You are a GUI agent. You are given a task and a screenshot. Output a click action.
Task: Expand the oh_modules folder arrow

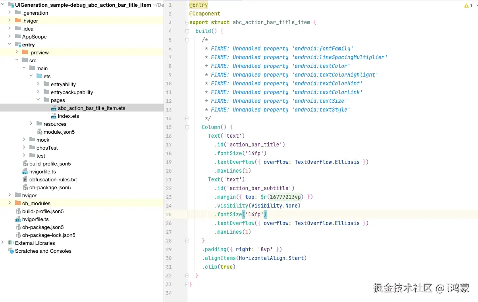[x=10, y=203]
